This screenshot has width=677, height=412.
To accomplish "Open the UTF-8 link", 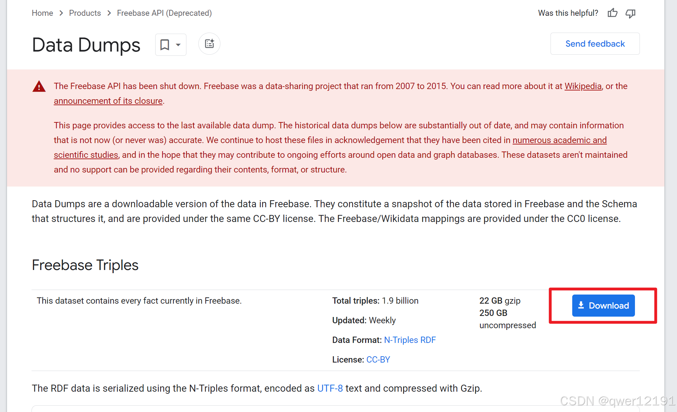I will click(330, 389).
